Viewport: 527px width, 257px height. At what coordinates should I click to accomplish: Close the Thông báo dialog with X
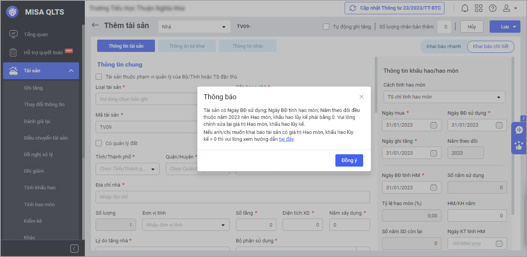[361, 97]
